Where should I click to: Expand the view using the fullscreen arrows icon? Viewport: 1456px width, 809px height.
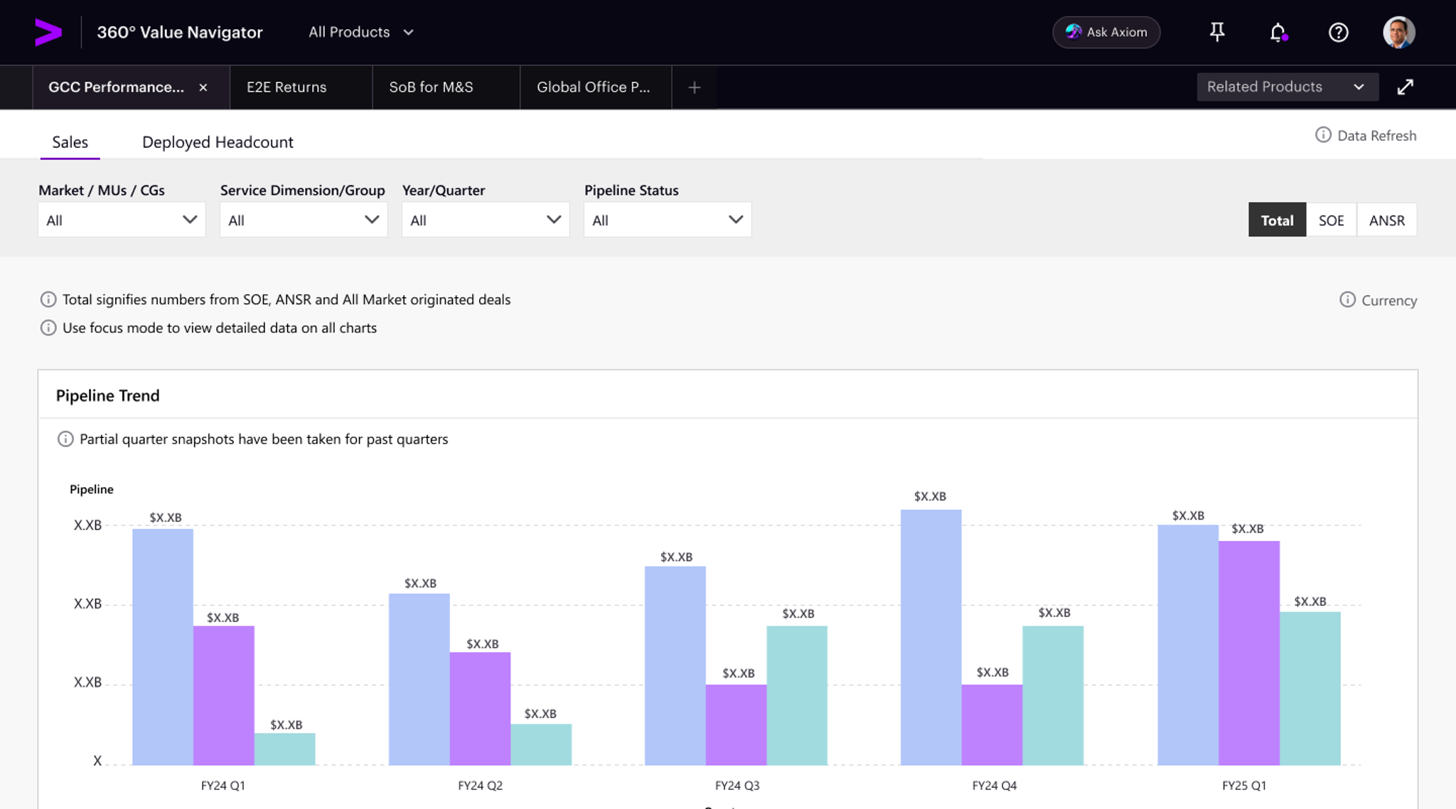1406,87
